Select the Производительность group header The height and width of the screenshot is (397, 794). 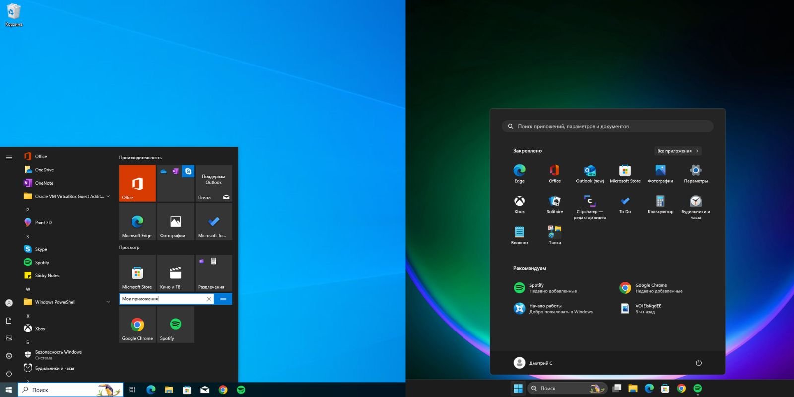(140, 157)
